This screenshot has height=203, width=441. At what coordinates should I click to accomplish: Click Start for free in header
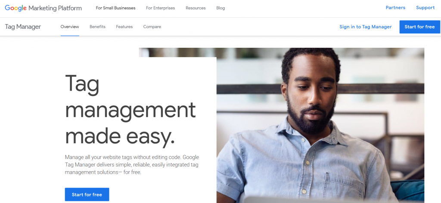(x=419, y=27)
